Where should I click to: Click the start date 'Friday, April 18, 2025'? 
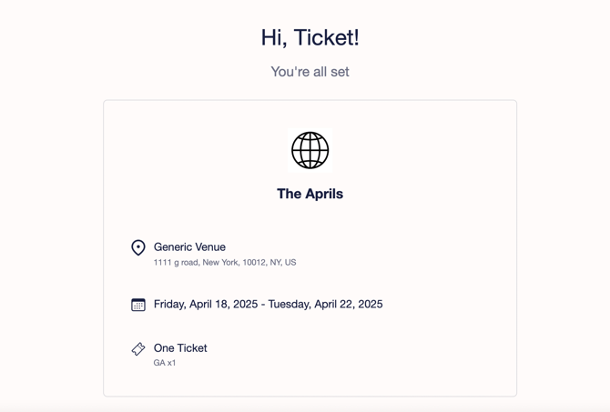click(206, 304)
